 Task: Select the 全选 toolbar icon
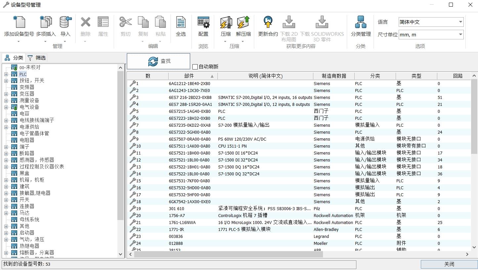pos(180,22)
